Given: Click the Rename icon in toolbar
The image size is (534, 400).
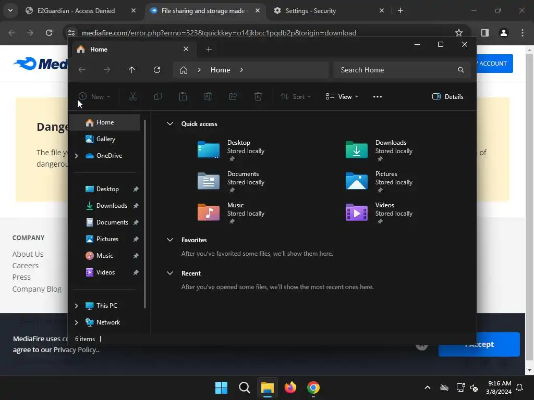Looking at the screenshot, I should pyautogui.click(x=208, y=96).
